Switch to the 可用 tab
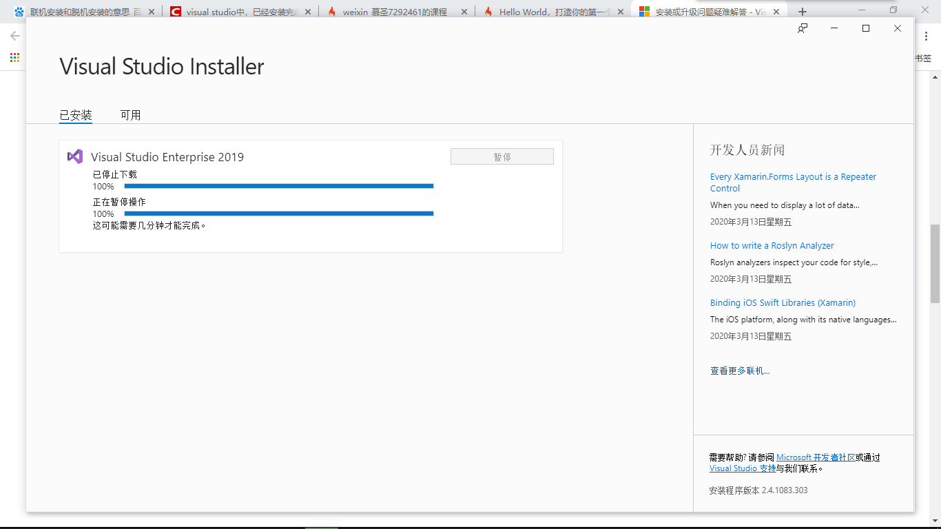 click(130, 115)
